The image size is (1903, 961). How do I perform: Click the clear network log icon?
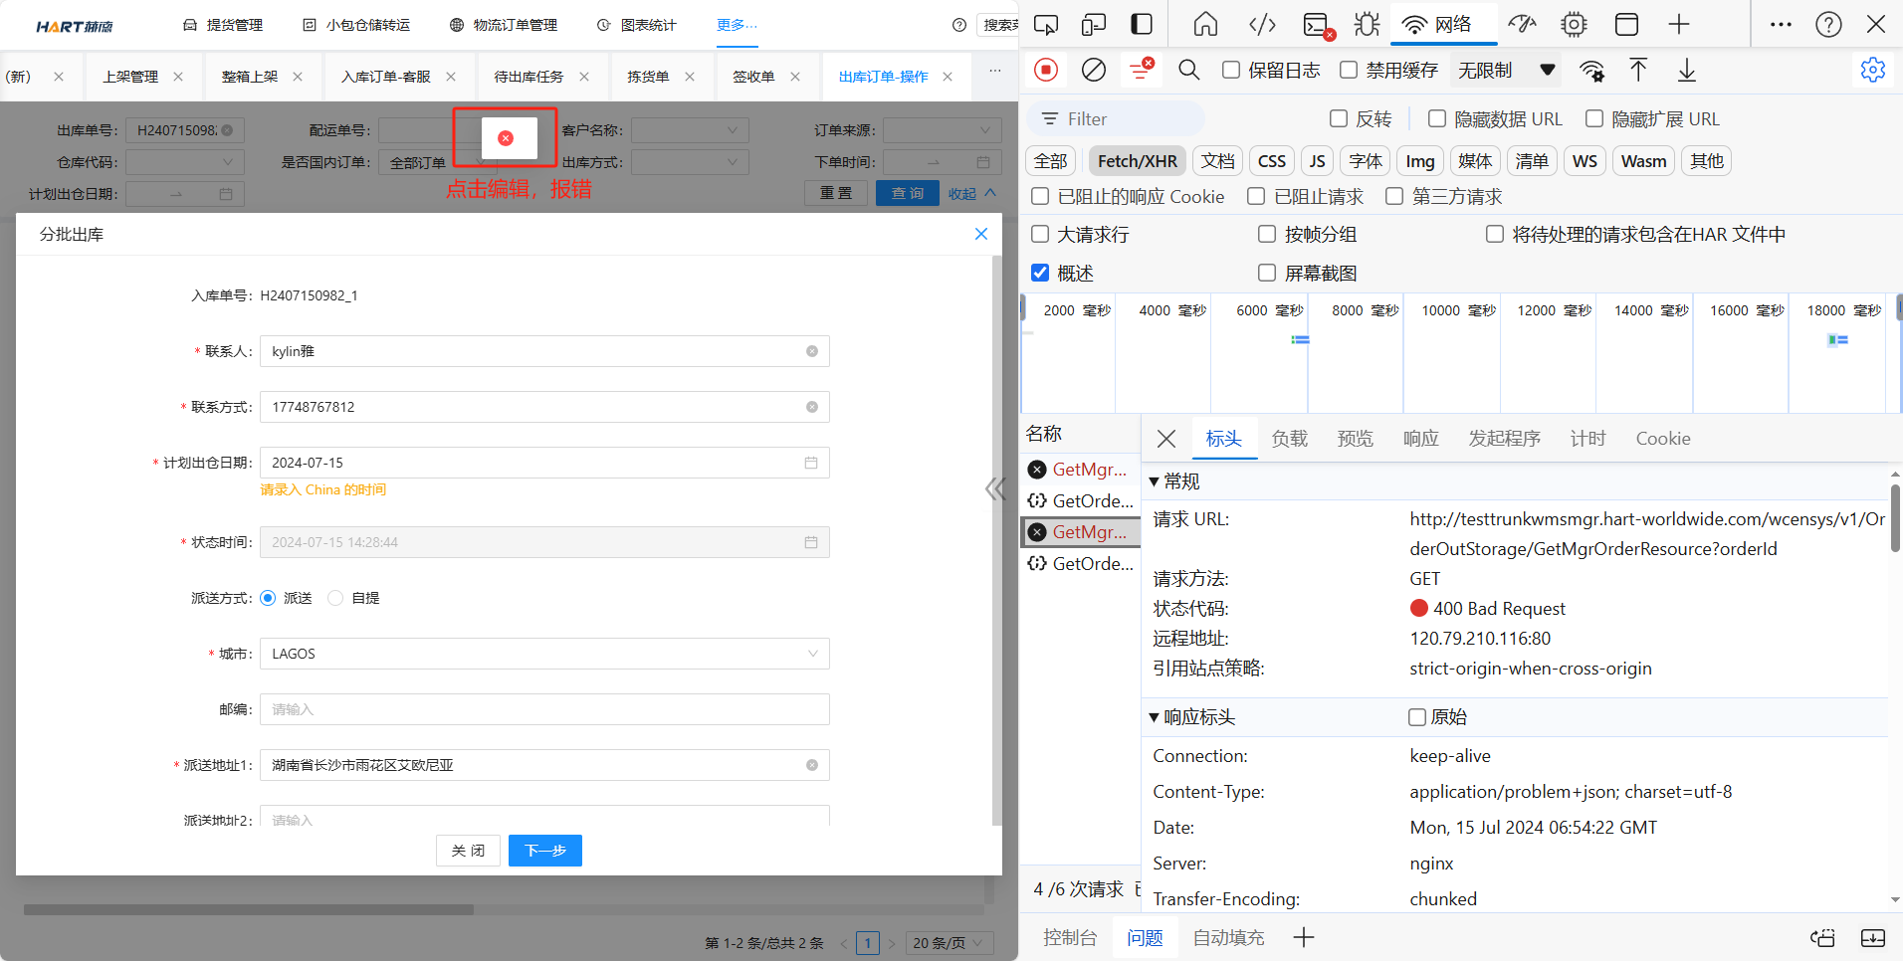point(1093,70)
